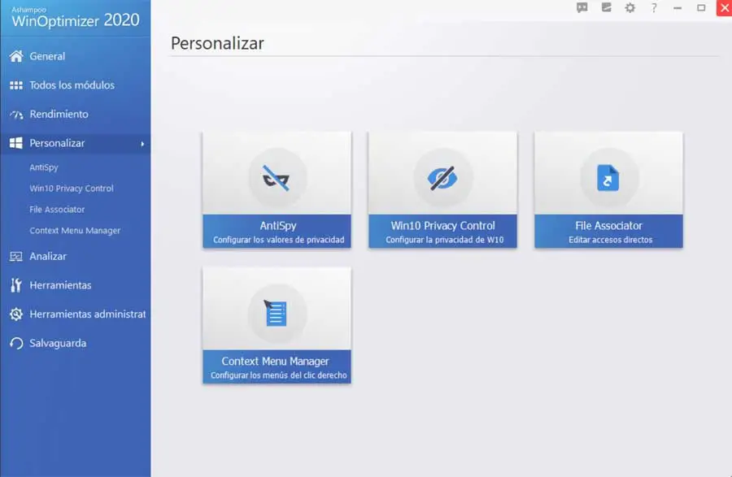This screenshot has width=732, height=477.
Task: Minimize the WinOptimizer window
Action: 678,8
